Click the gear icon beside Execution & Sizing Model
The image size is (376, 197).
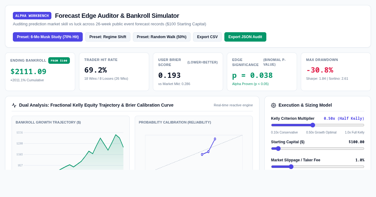[x=274, y=105]
